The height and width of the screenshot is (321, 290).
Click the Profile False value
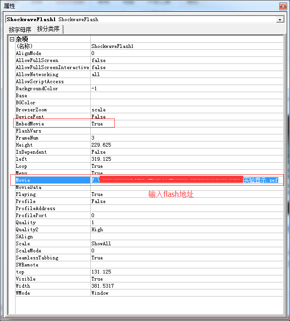[187, 202]
